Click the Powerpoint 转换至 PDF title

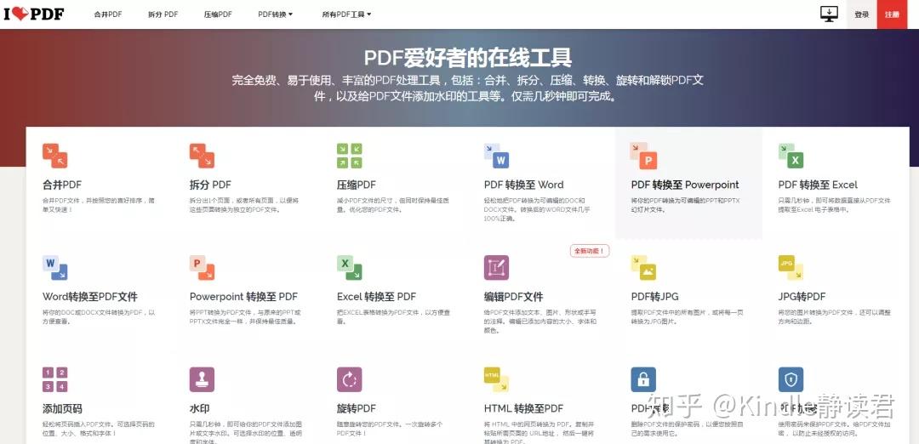[x=244, y=296]
